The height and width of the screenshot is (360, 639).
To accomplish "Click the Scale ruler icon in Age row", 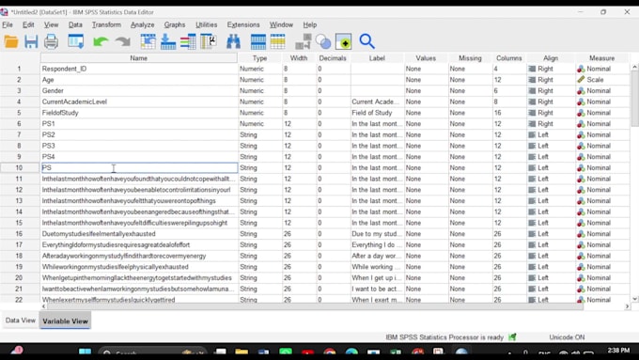I will pyautogui.click(x=581, y=80).
